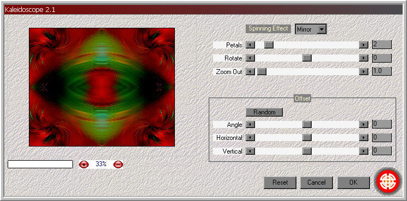The width and height of the screenshot is (407, 201).
Task: Click the Petals value input field
Action: 381,45
